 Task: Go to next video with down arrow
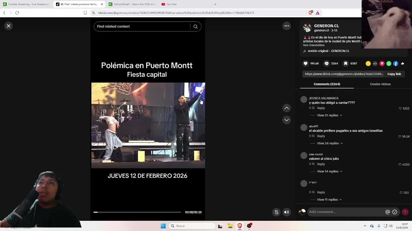(286, 120)
